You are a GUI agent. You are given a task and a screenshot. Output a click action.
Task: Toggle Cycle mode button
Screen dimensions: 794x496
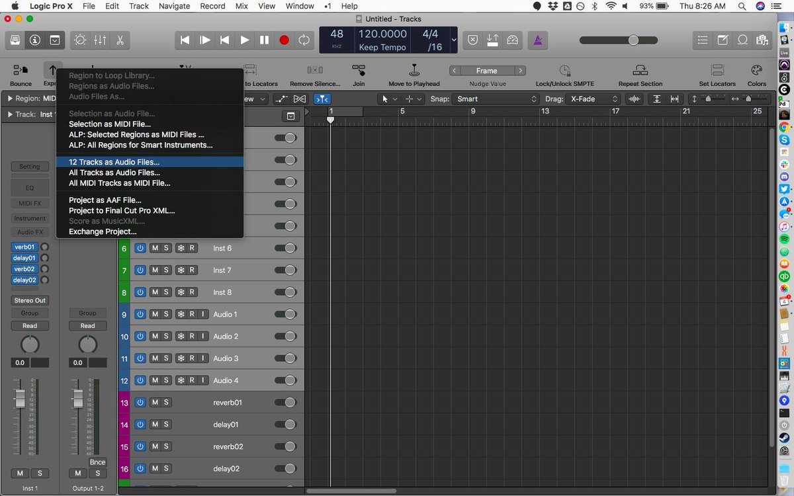304,40
